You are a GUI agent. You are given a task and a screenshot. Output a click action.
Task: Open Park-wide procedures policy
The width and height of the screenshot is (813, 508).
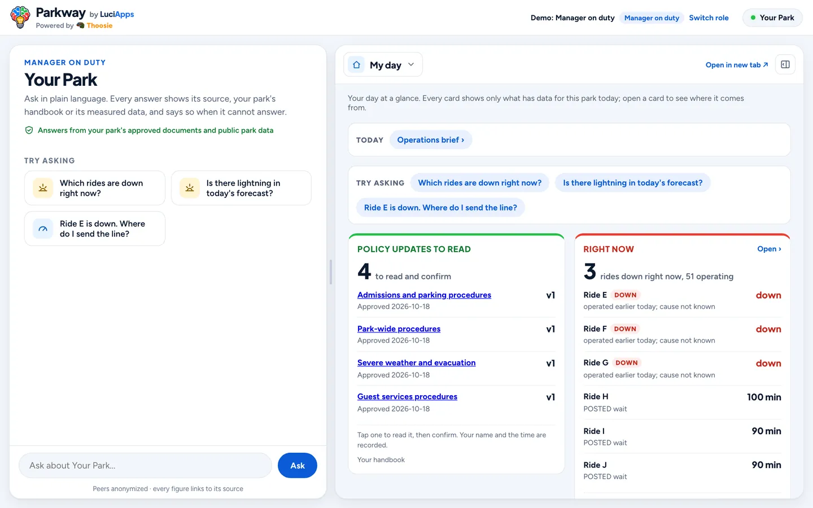399,329
